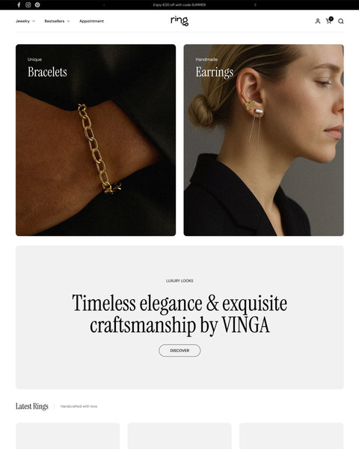Viewport: 359px width, 449px height.
Task: Open the Instagram social icon
Action: [x=28, y=4]
